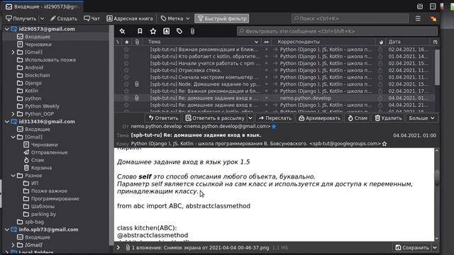Screen dimensions: 454x255
Task: Focus the global search field Поиск
Action: pyautogui.click(x=350, y=18)
